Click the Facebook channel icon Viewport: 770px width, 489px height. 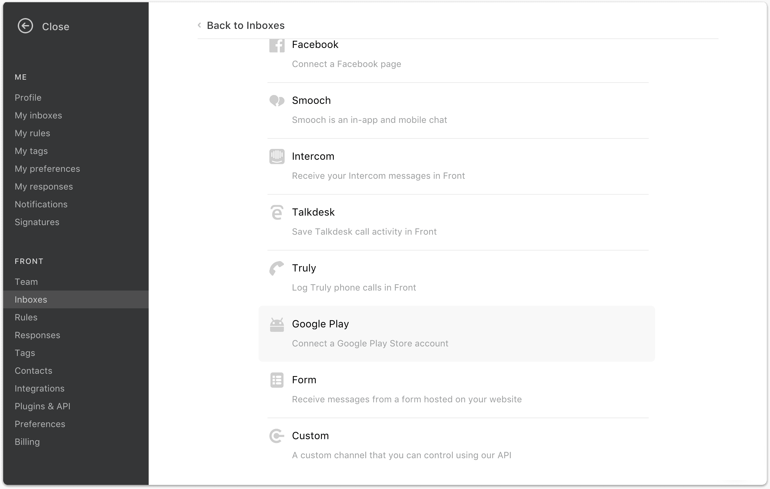[277, 45]
